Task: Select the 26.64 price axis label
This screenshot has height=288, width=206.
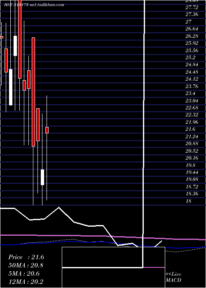Action: coord(192,29)
